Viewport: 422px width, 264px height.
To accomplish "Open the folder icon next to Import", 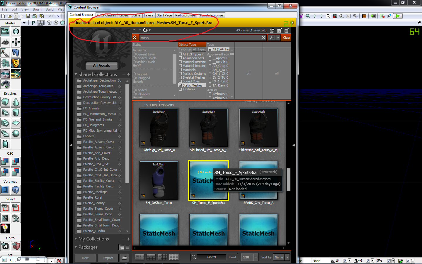I will coord(125,258).
